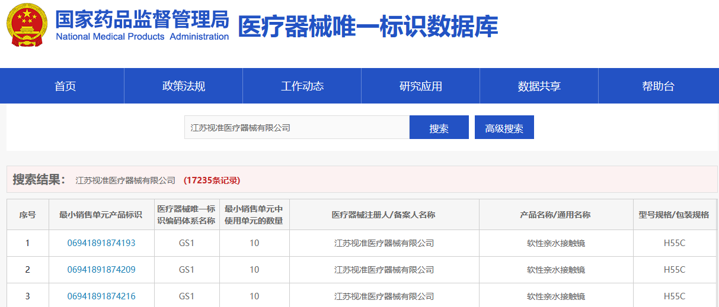Click registrant name cell in row 1
The height and width of the screenshot is (307, 719).
tap(384, 243)
